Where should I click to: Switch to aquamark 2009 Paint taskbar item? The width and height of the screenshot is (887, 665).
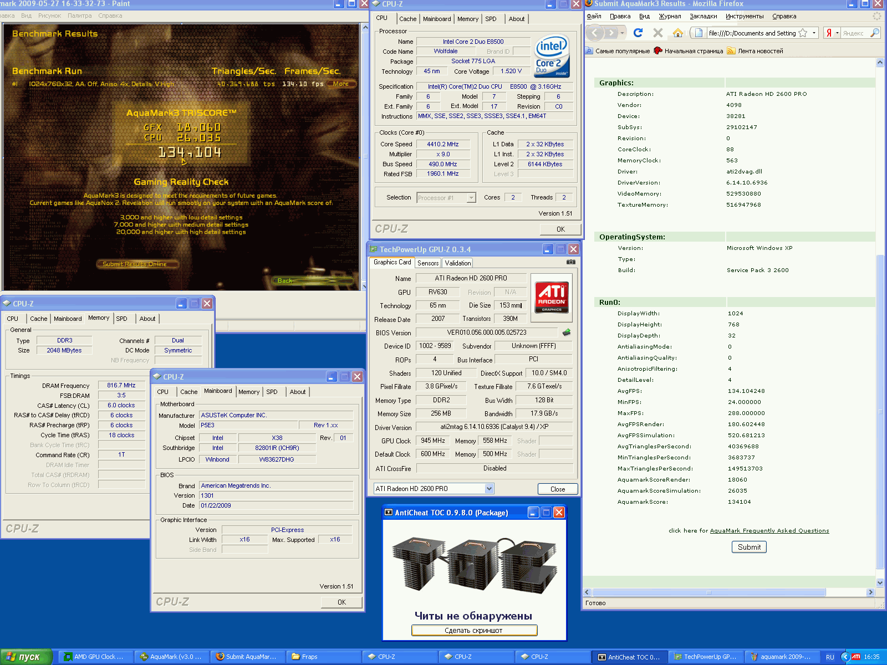click(x=782, y=657)
